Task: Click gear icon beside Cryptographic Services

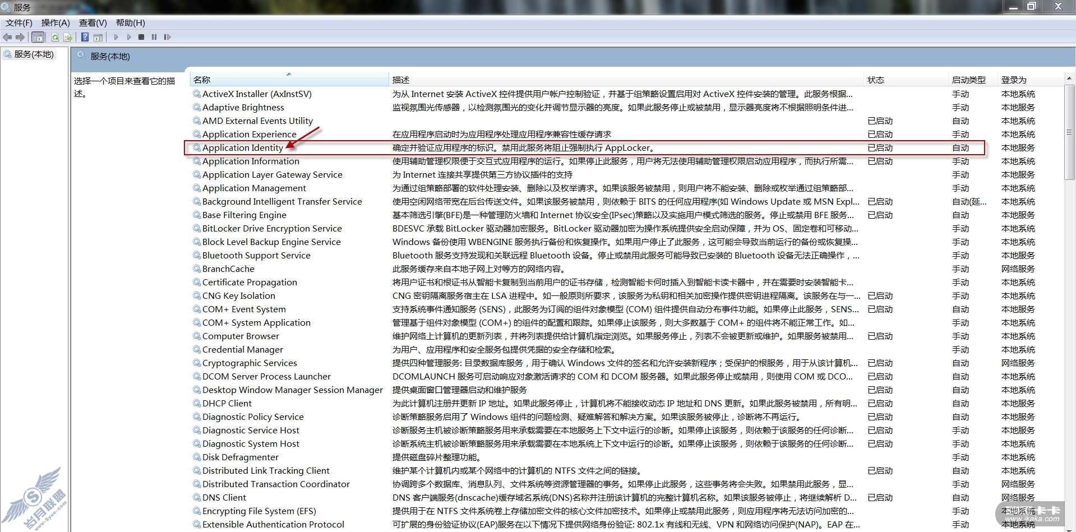Action: click(x=197, y=363)
